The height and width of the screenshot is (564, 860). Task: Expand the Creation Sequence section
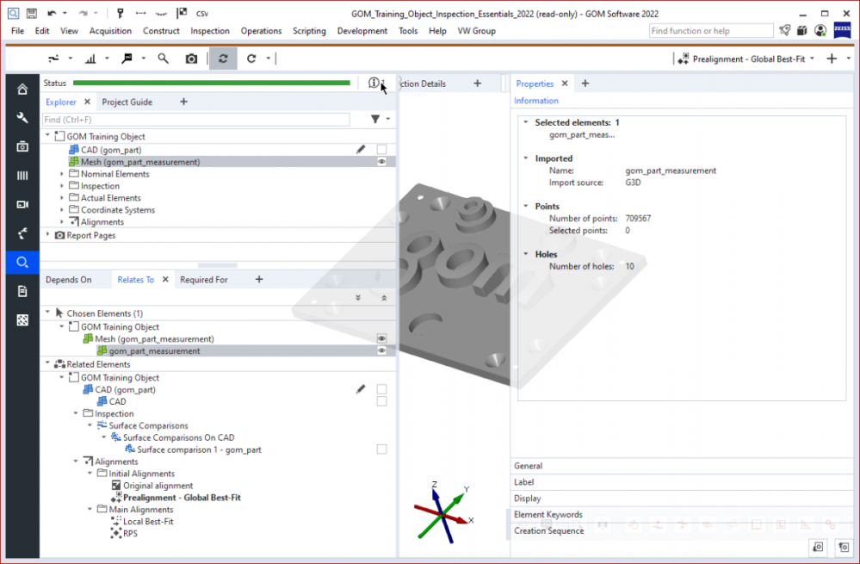[548, 530]
